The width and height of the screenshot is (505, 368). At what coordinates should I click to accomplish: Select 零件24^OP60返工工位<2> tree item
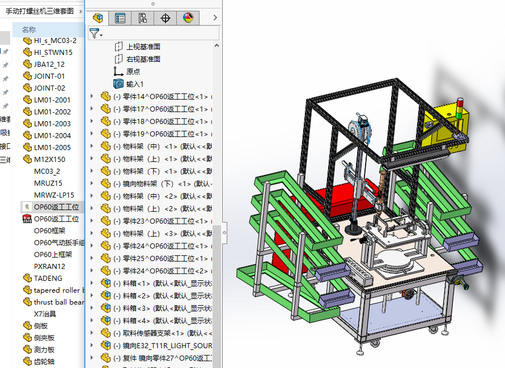163,271
